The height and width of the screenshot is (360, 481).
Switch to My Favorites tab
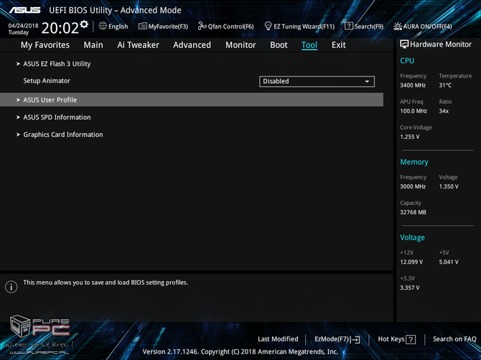tap(45, 45)
